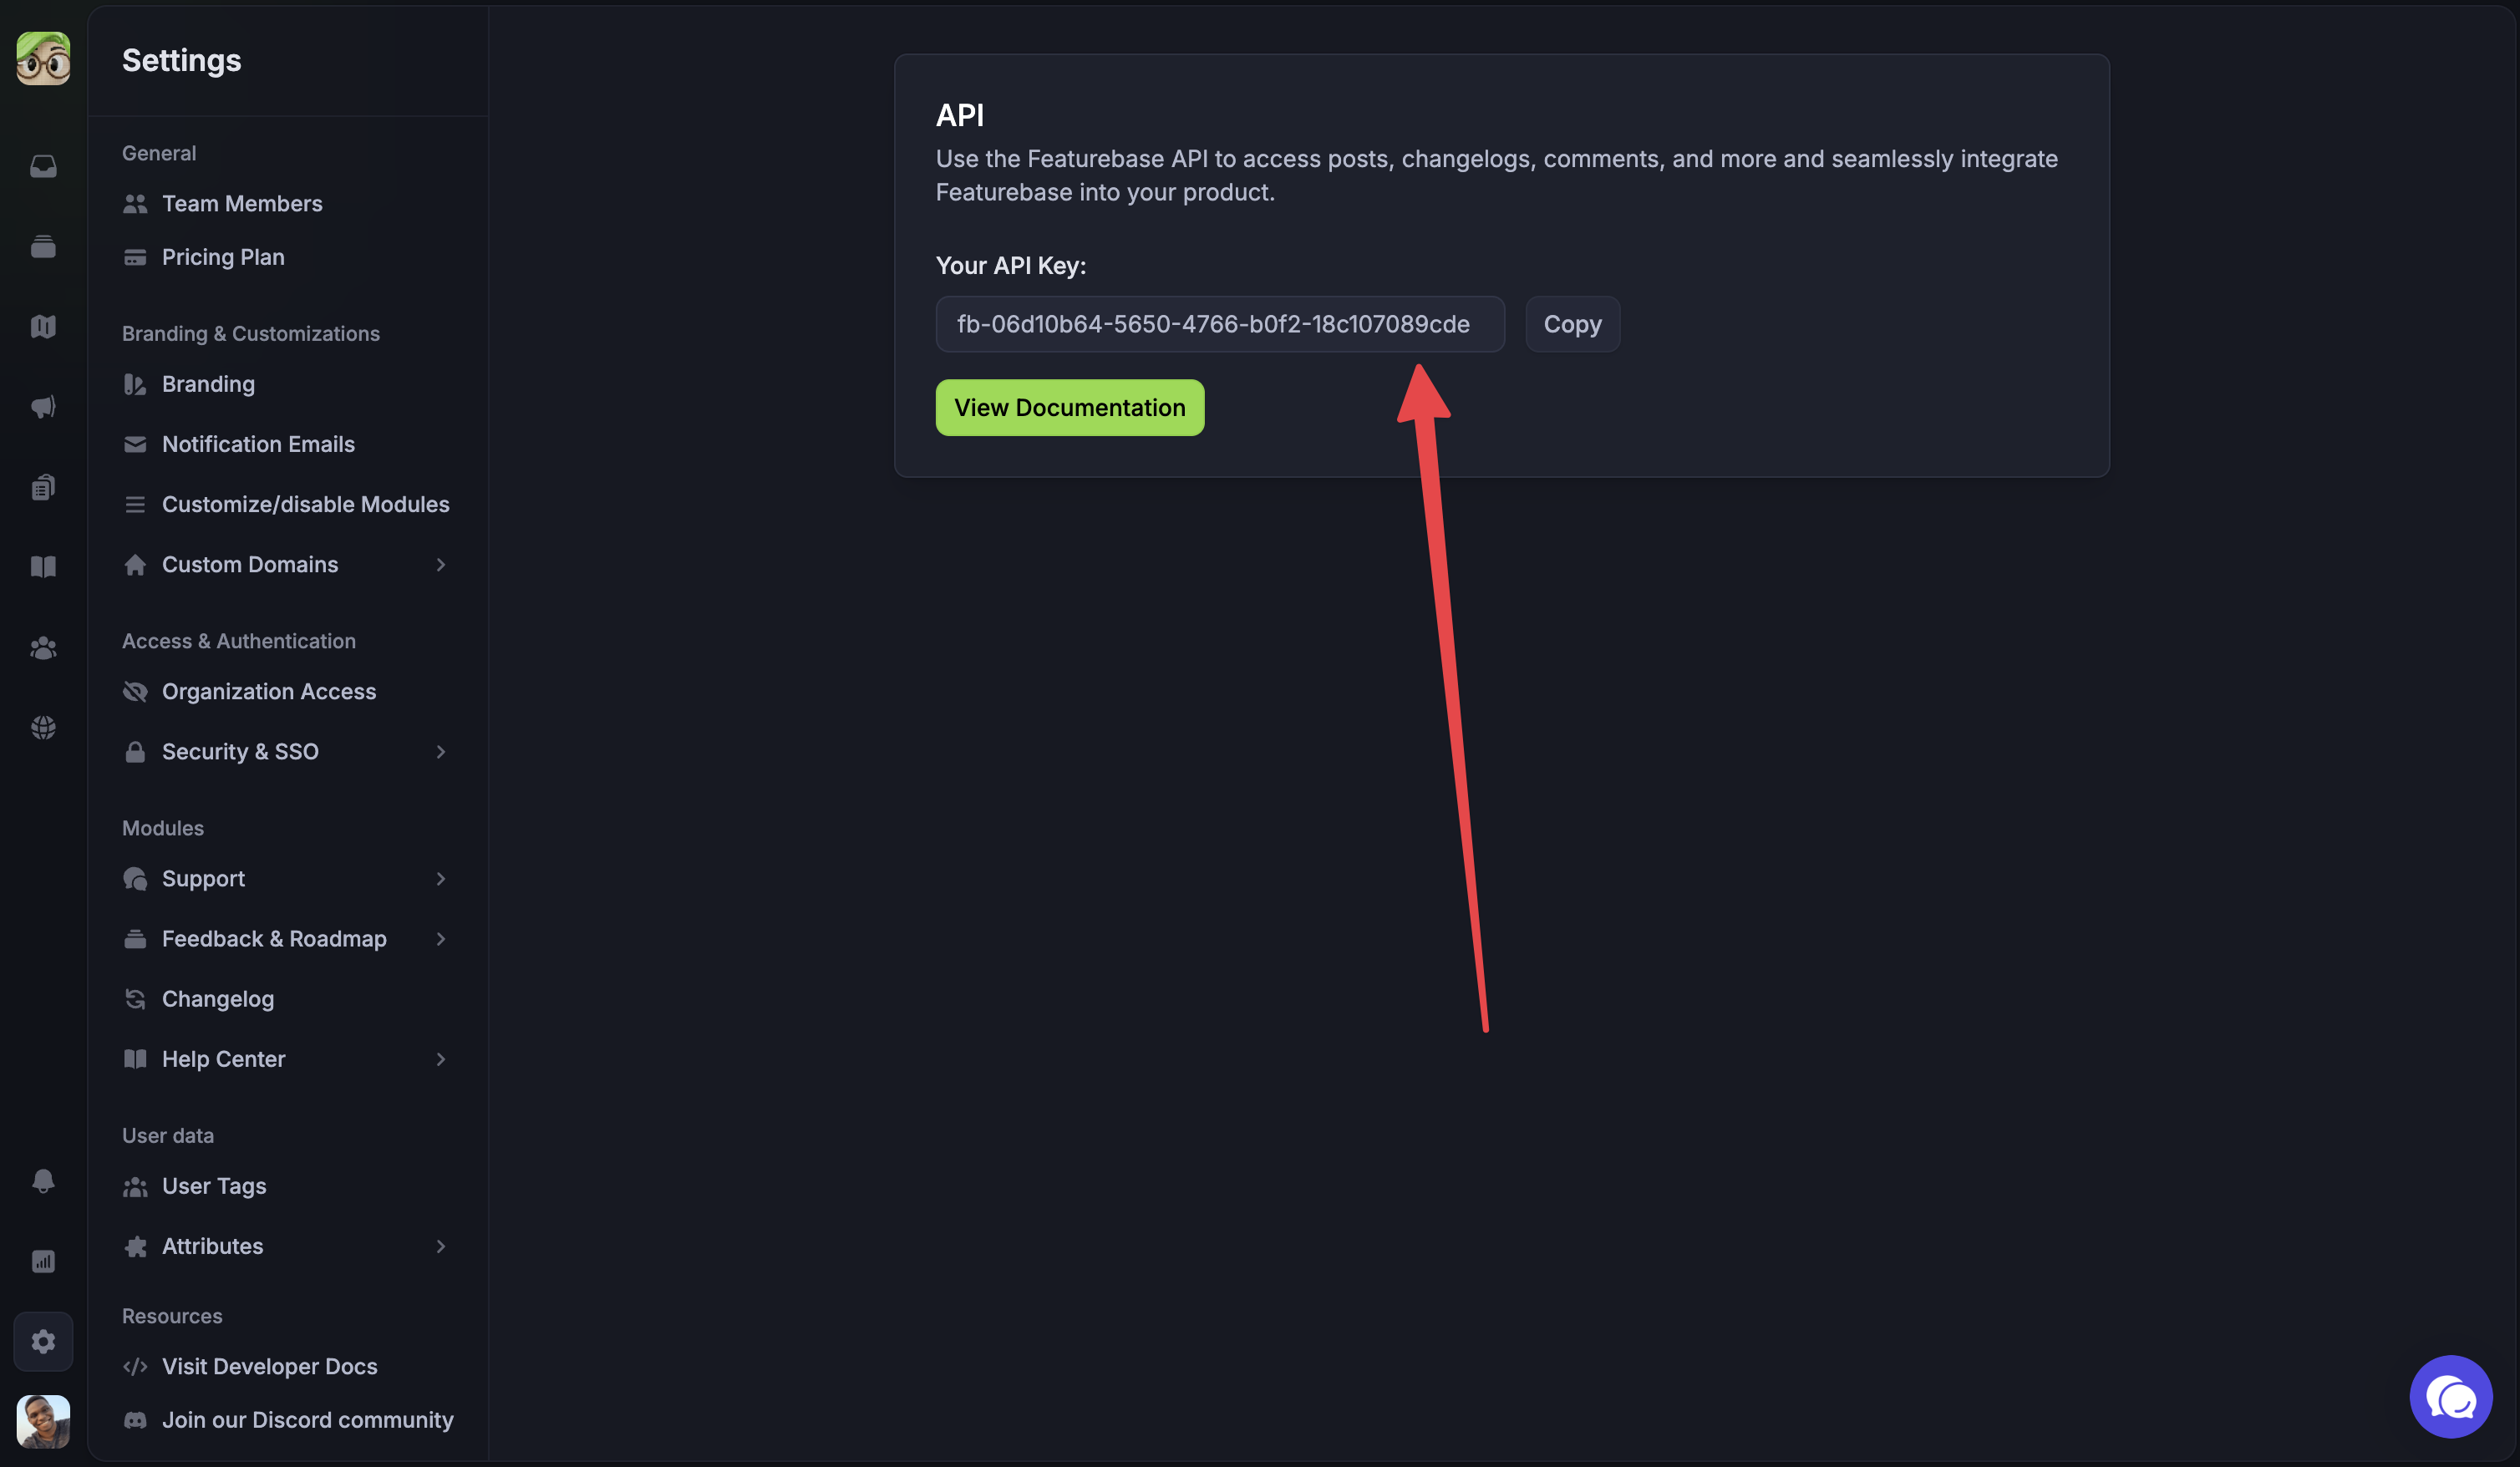Image resolution: width=2520 pixels, height=1467 pixels.
Task: Expand Feedback & Roadmap settings chevron
Action: (x=440, y=939)
